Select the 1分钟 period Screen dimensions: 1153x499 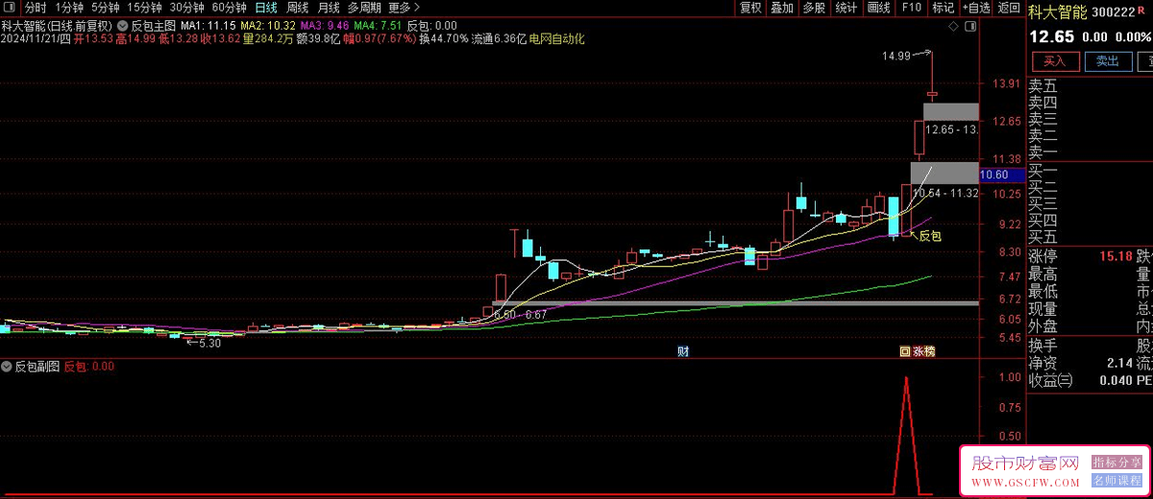click(70, 8)
